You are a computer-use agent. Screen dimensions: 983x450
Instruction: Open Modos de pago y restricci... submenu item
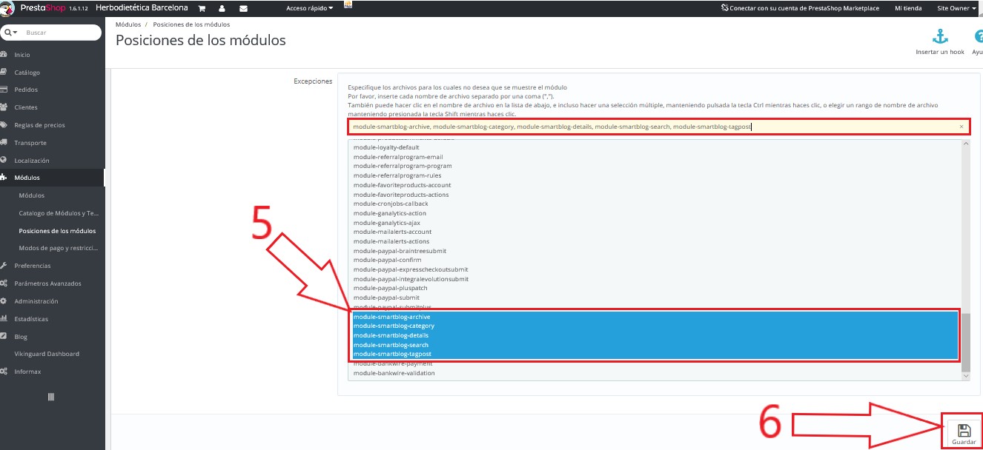click(59, 248)
